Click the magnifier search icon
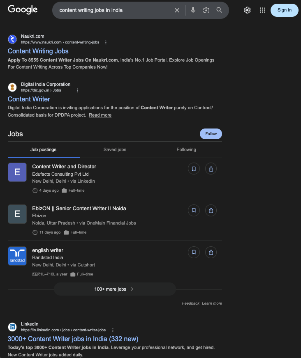This screenshot has width=301, height=358. [x=219, y=10]
